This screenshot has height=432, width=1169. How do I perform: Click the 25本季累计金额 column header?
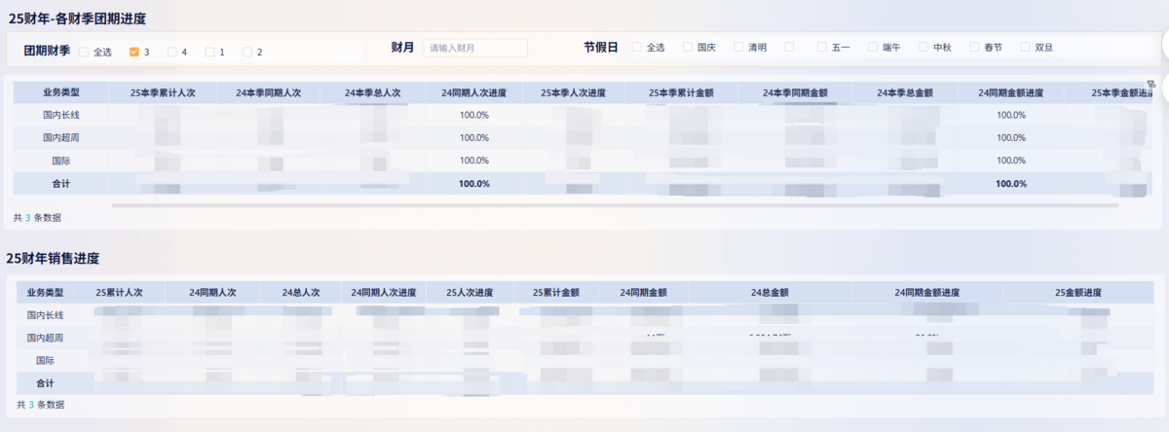[680, 93]
